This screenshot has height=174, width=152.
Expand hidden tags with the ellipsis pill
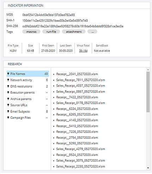click(92, 32)
